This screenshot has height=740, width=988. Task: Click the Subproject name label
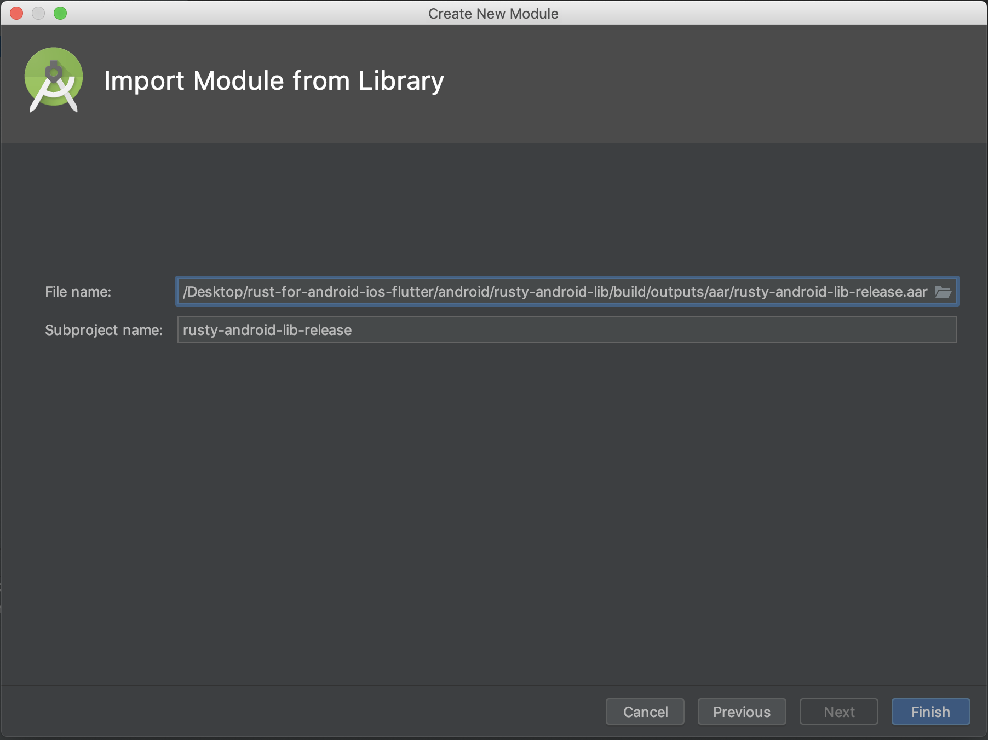click(103, 330)
